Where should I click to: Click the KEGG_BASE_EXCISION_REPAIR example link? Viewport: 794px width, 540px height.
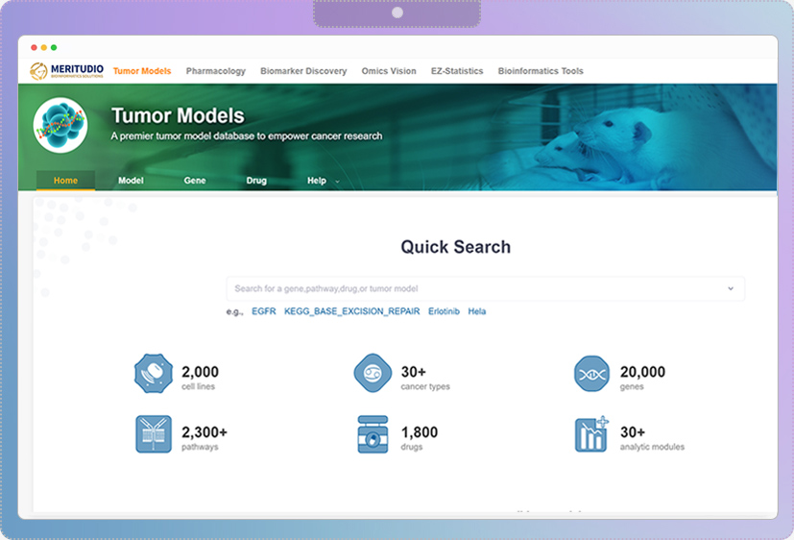tap(351, 311)
